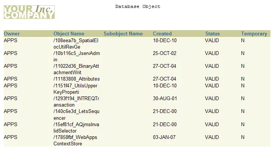Click Temporary value N in UtilsUpperKeyProperti row
This screenshot has height=148, width=272.
point(243,86)
